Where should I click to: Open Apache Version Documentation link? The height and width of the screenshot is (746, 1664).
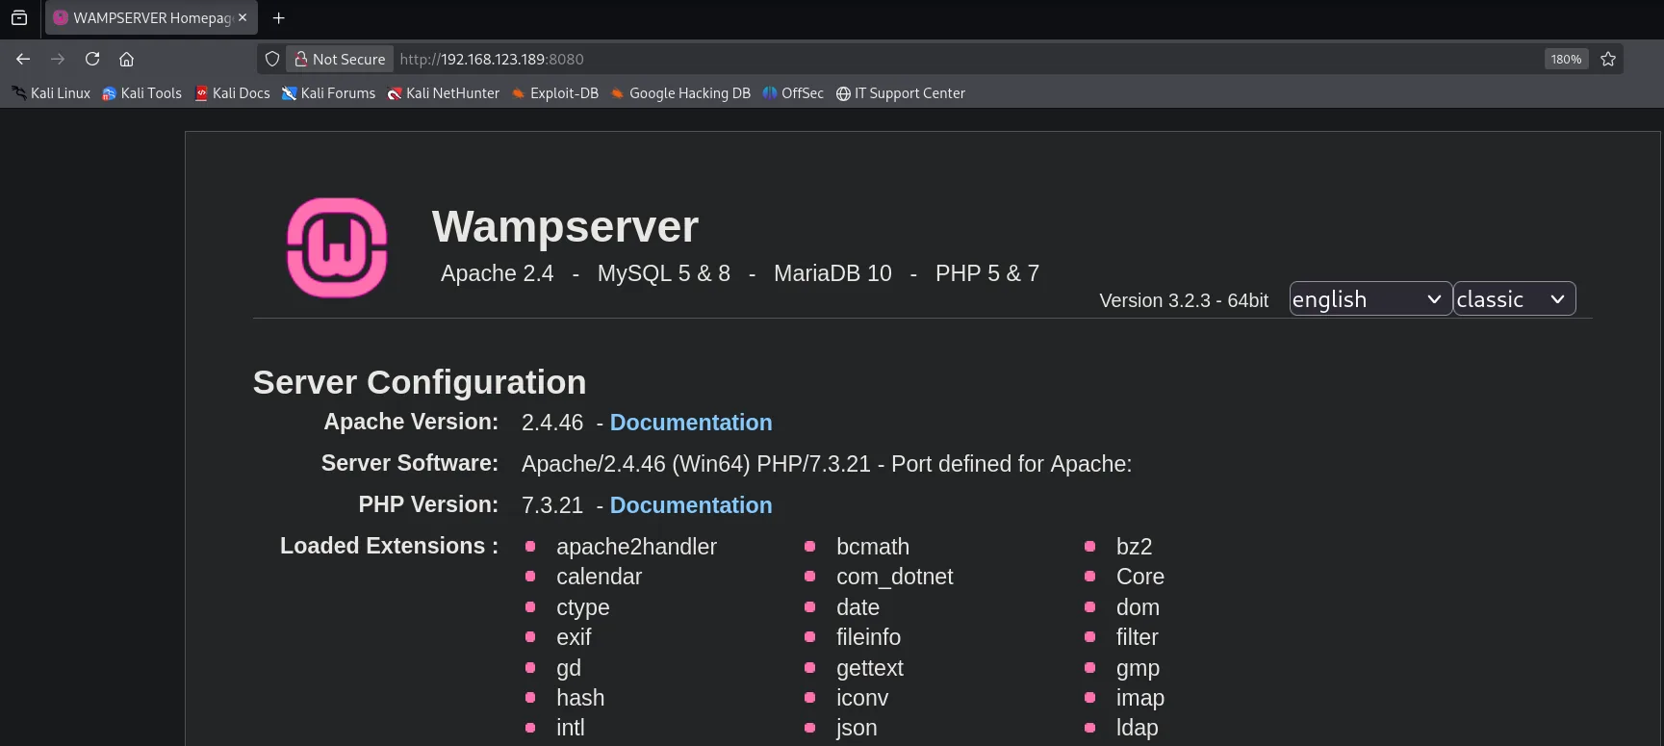(691, 423)
